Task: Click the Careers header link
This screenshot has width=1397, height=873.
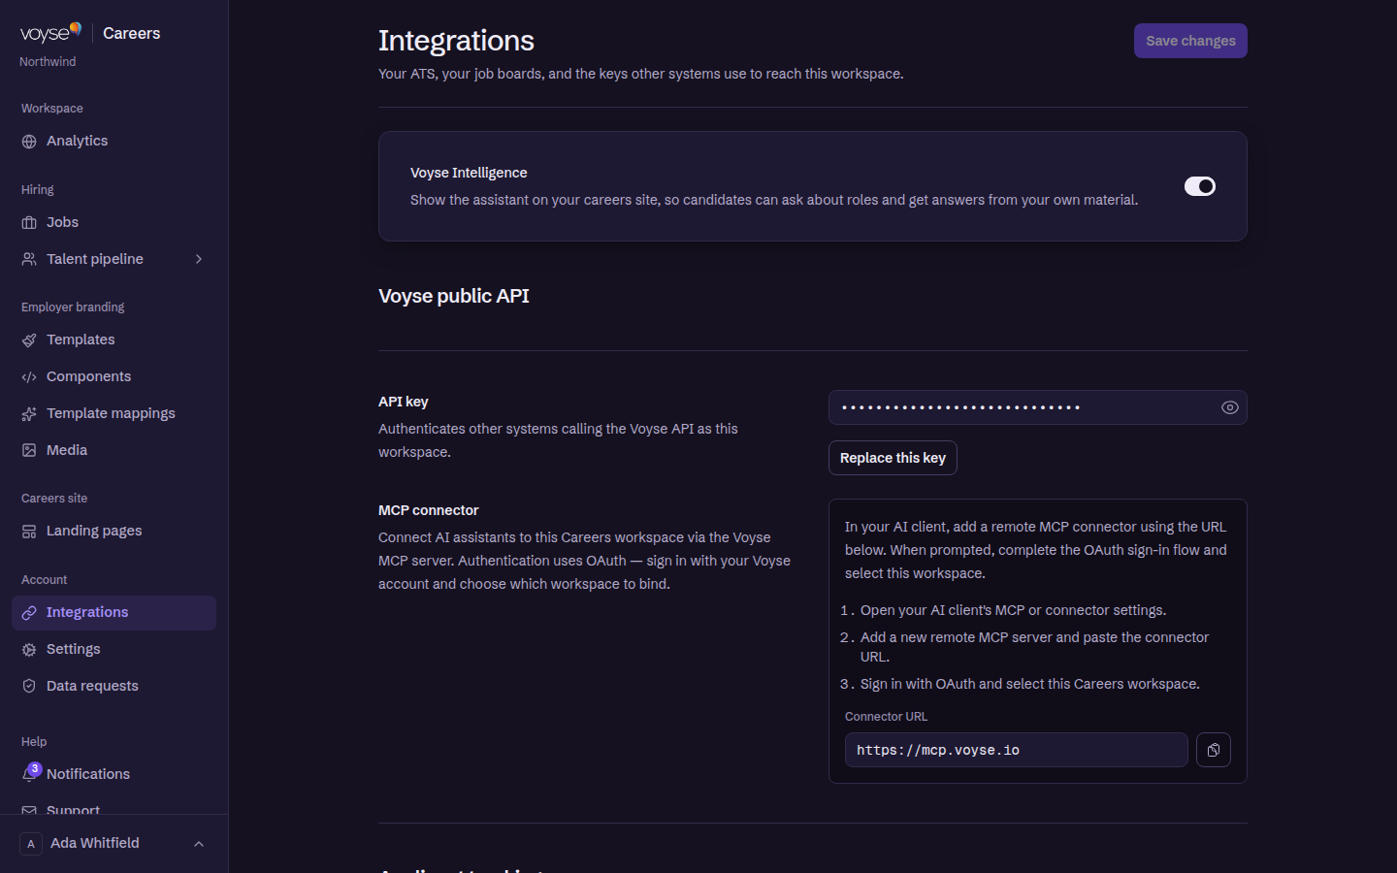Action: tap(132, 34)
